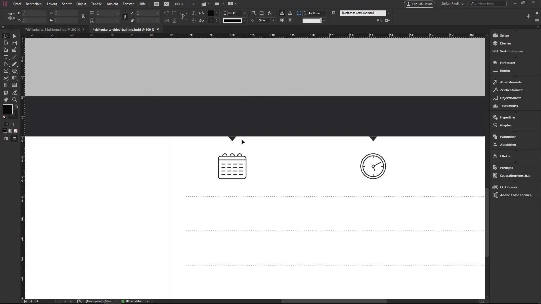Click the flip horizontal icon
Image resolution: width=541 pixels, height=304 pixels.
(167, 20)
